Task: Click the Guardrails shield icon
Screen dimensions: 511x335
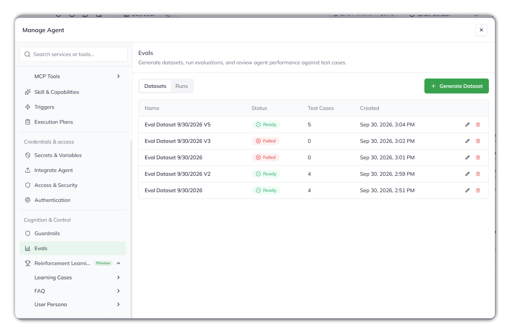Action: 27,233
